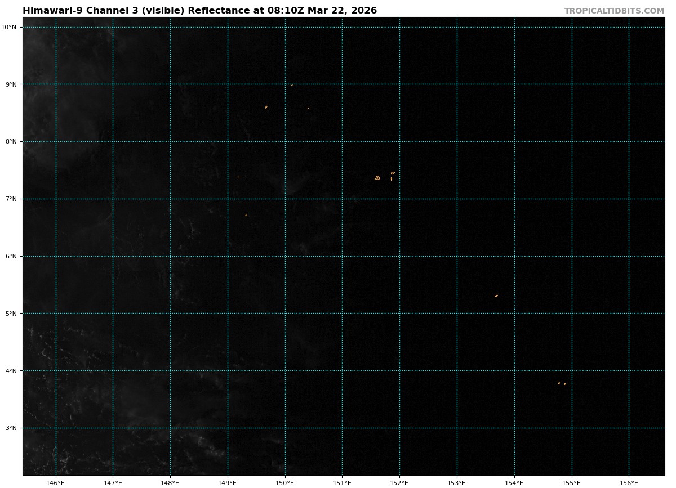Click the TROPICALTIDBITS.COM watermark
676x488 pixels.
click(x=614, y=11)
